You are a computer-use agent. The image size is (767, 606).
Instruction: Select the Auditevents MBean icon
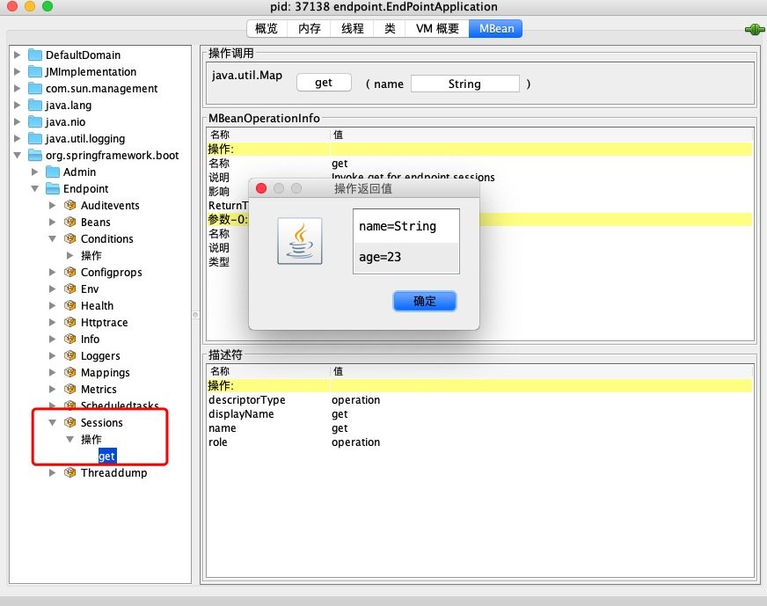click(70, 205)
